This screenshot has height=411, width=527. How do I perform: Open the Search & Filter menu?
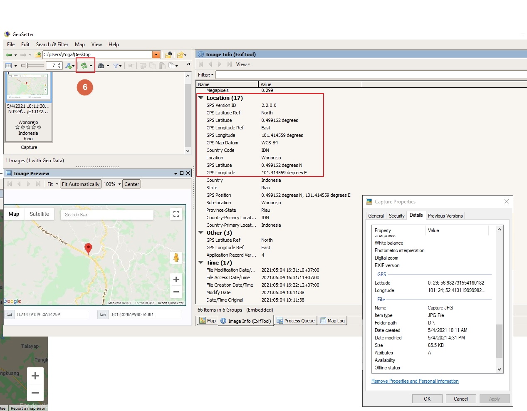pos(52,45)
